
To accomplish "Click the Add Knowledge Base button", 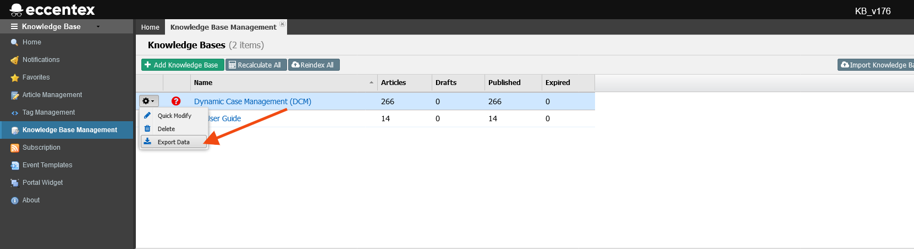I will 183,65.
